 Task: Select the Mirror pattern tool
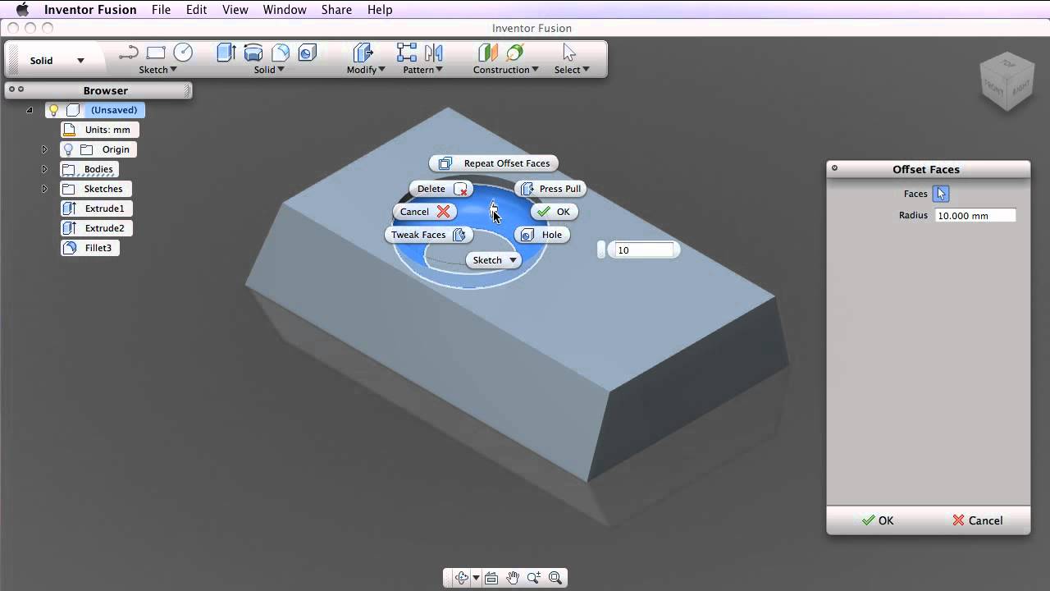coord(434,53)
